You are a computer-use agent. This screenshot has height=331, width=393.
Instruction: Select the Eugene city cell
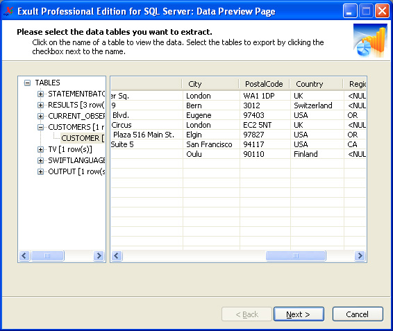pyautogui.click(x=211, y=115)
